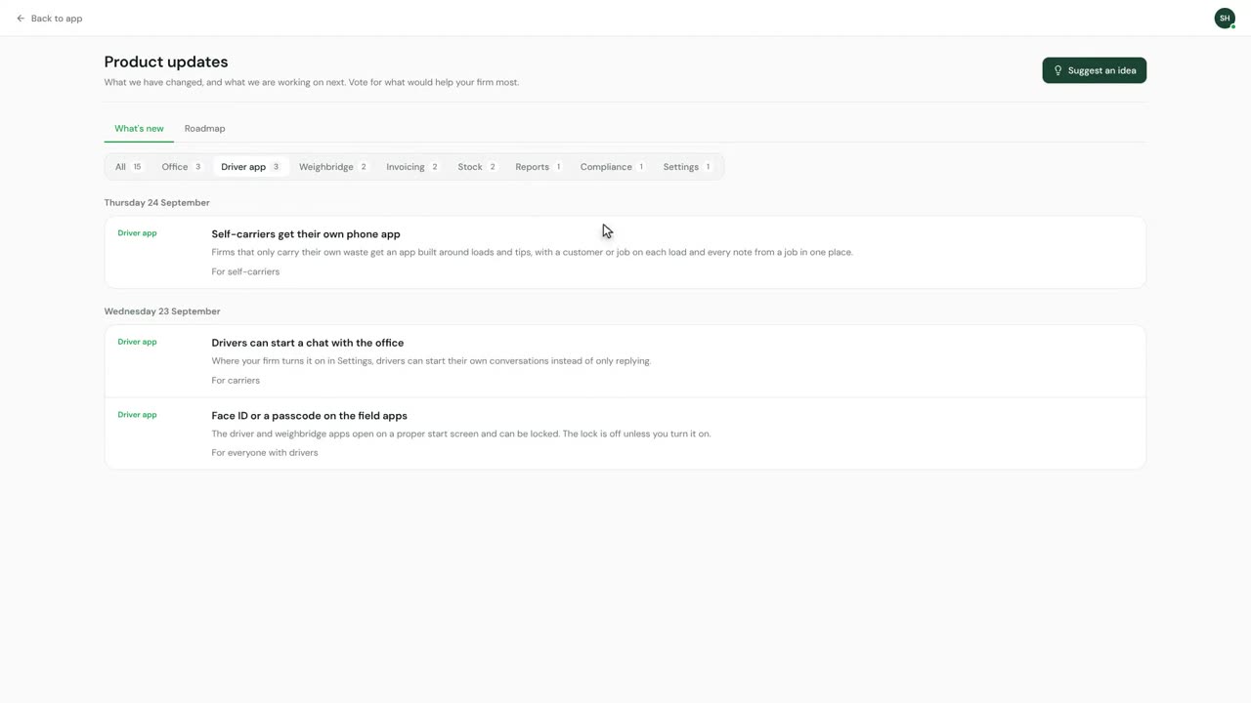Click Suggest an idea button
Image resolution: width=1251 pixels, height=703 pixels.
click(x=1094, y=70)
